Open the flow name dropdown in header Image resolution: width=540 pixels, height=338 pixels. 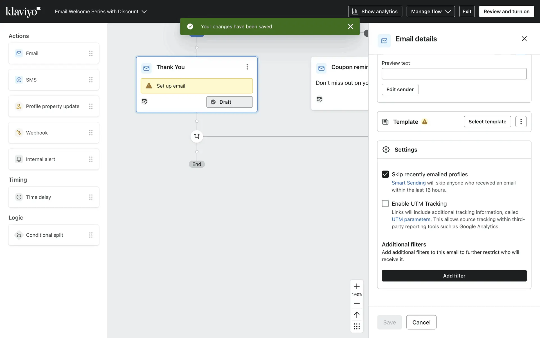[x=101, y=12]
